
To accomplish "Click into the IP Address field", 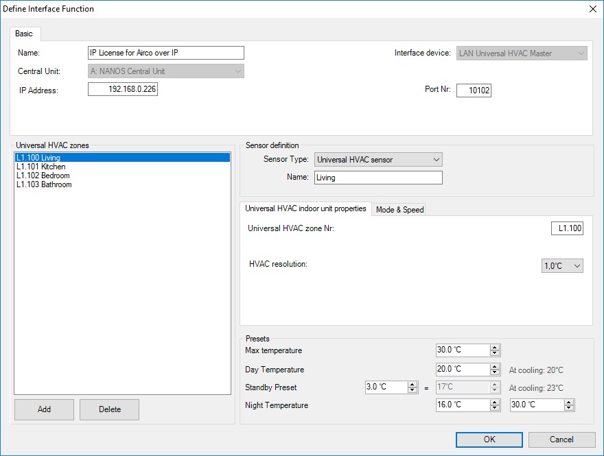I will pyautogui.click(x=124, y=90).
